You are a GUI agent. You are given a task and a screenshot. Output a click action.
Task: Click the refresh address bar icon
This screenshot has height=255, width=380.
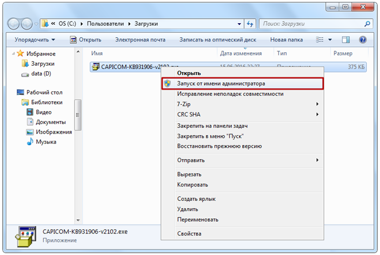point(250,24)
